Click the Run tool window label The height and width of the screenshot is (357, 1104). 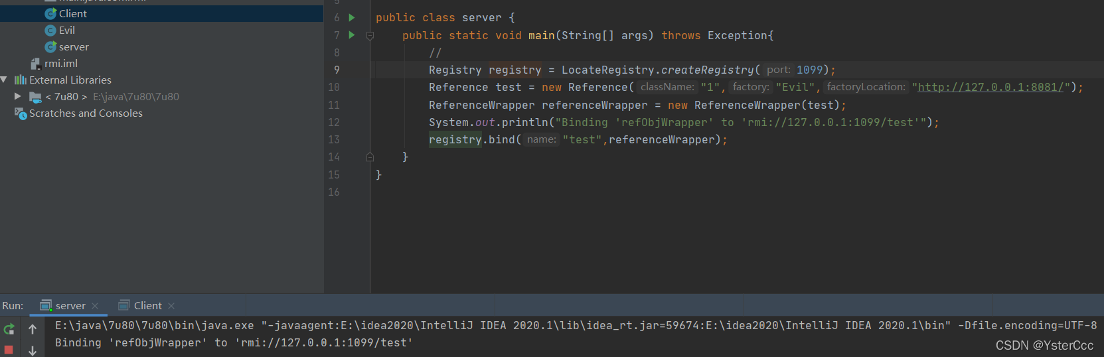click(13, 305)
